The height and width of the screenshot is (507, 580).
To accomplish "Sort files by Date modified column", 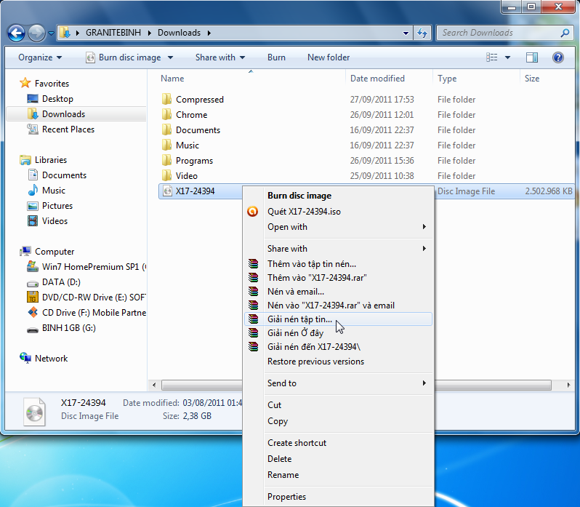I will click(377, 79).
